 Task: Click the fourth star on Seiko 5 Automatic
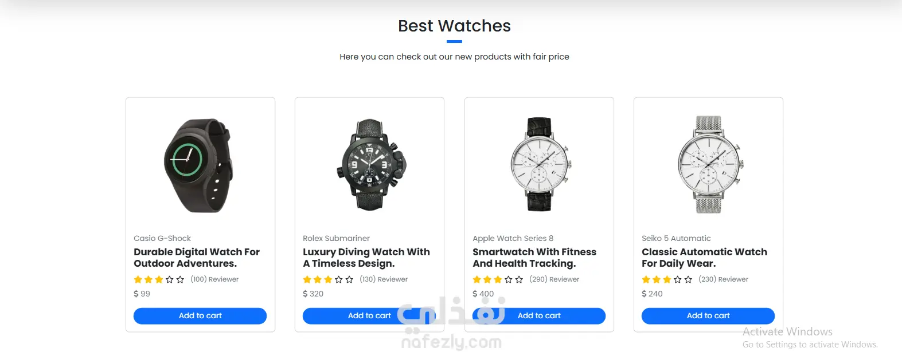[678, 279]
